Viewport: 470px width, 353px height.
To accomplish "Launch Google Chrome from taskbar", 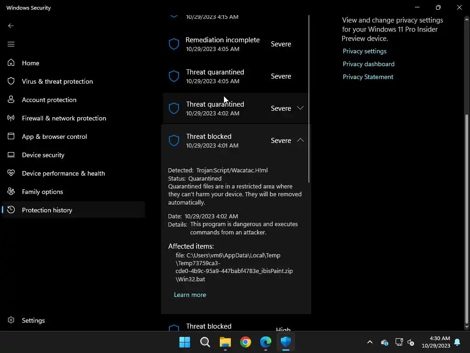I will (x=246, y=342).
